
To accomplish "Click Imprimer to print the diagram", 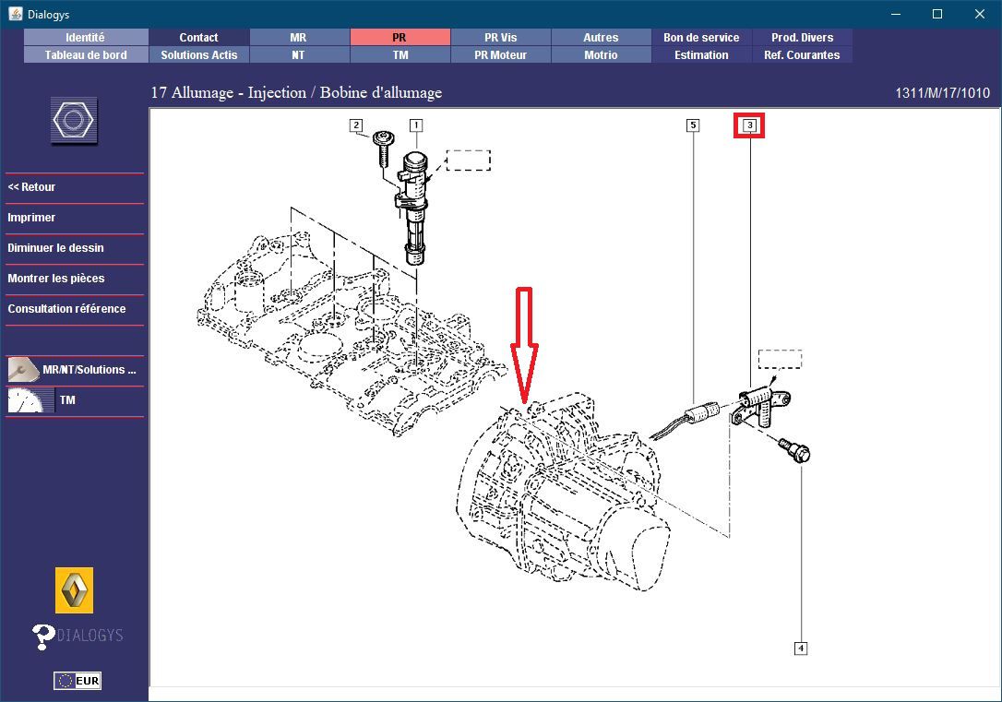I will (32, 218).
